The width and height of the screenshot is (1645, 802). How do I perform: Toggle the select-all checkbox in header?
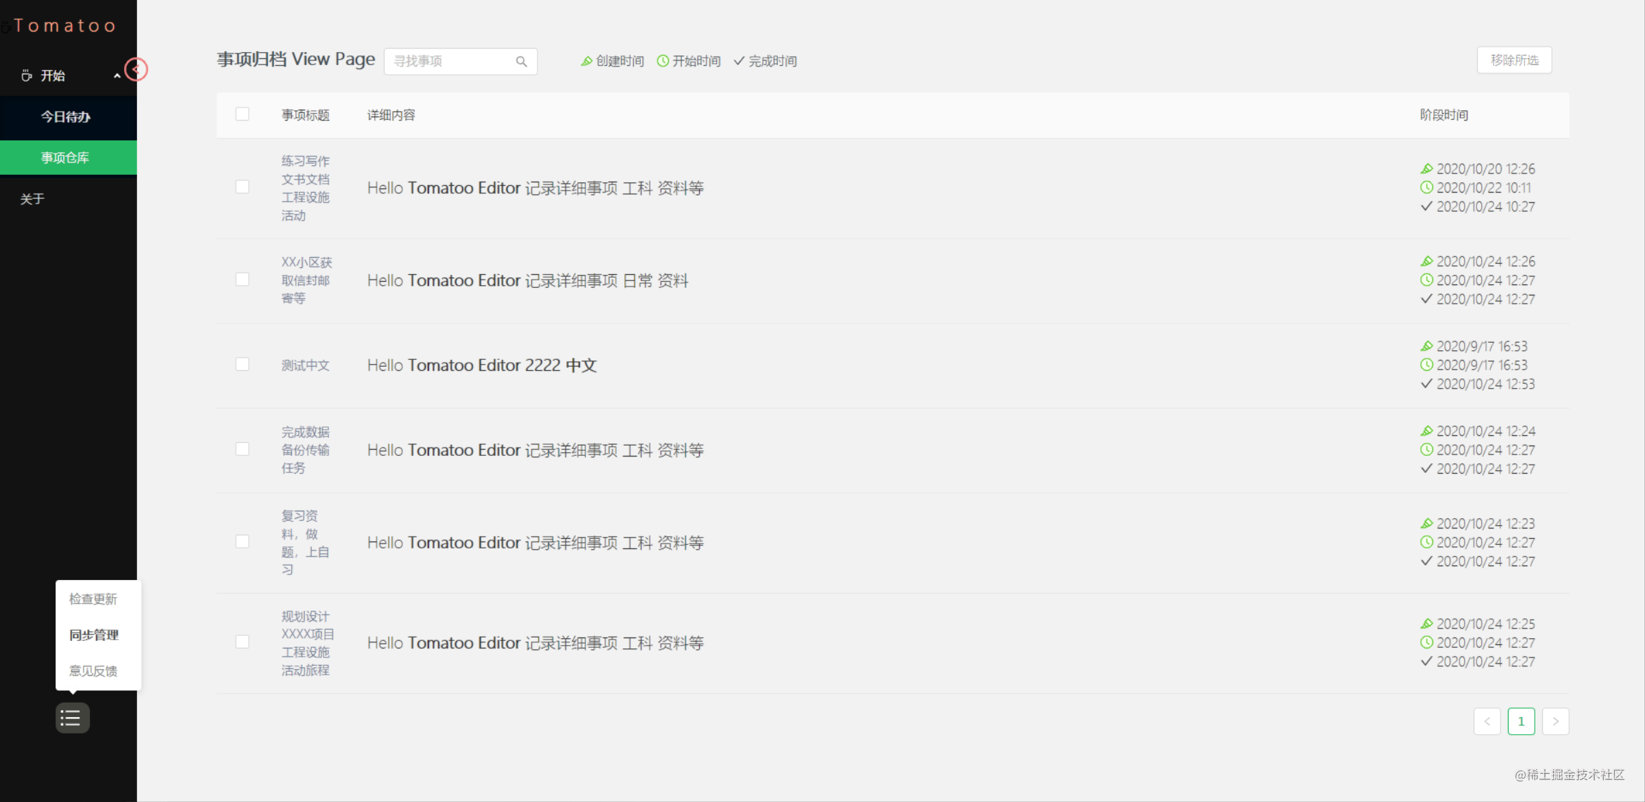(242, 114)
